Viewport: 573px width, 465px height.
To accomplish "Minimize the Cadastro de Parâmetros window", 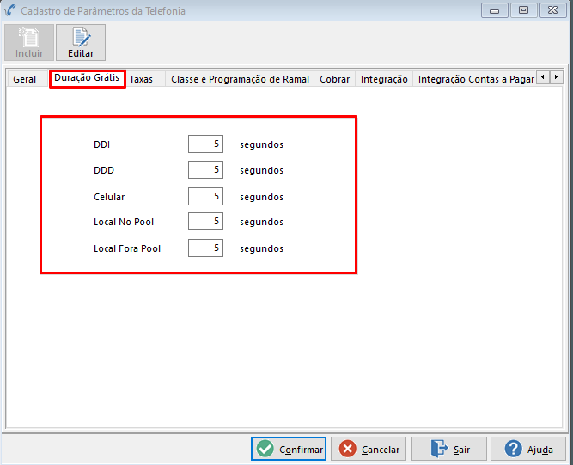I will [495, 10].
